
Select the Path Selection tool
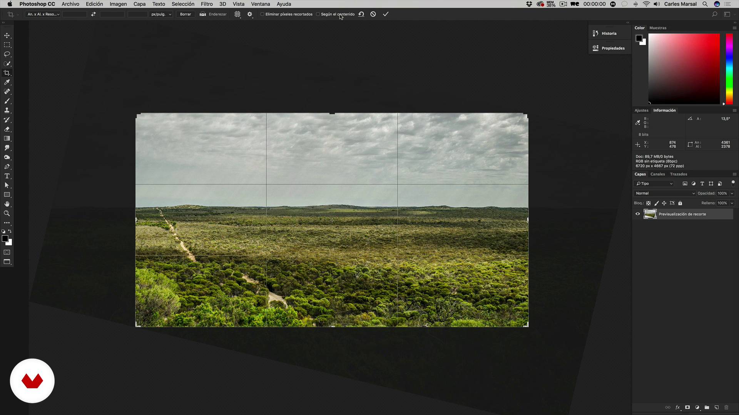coord(7,185)
